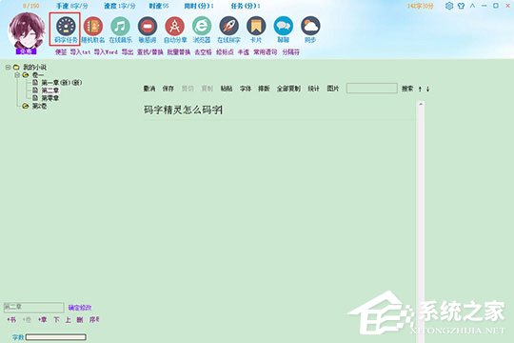
Task: Click the 搜索 search button
Action: click(407, 89)
